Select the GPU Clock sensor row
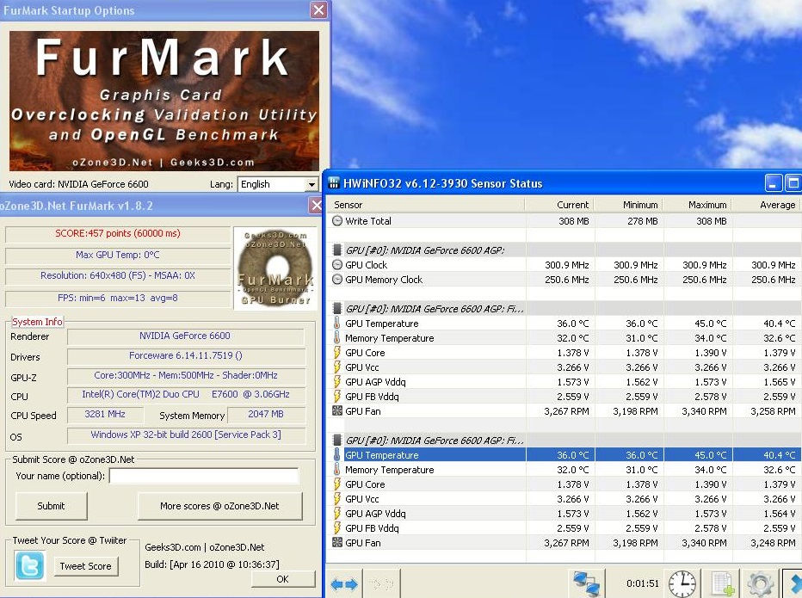802x598 pixels. tap(564, 265)
